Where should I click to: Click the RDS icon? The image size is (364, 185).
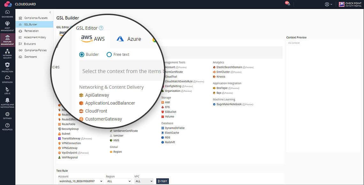[x=163, y=137]
